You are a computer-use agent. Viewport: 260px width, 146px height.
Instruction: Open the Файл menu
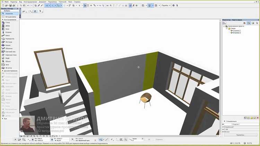[x=7, y=2]
